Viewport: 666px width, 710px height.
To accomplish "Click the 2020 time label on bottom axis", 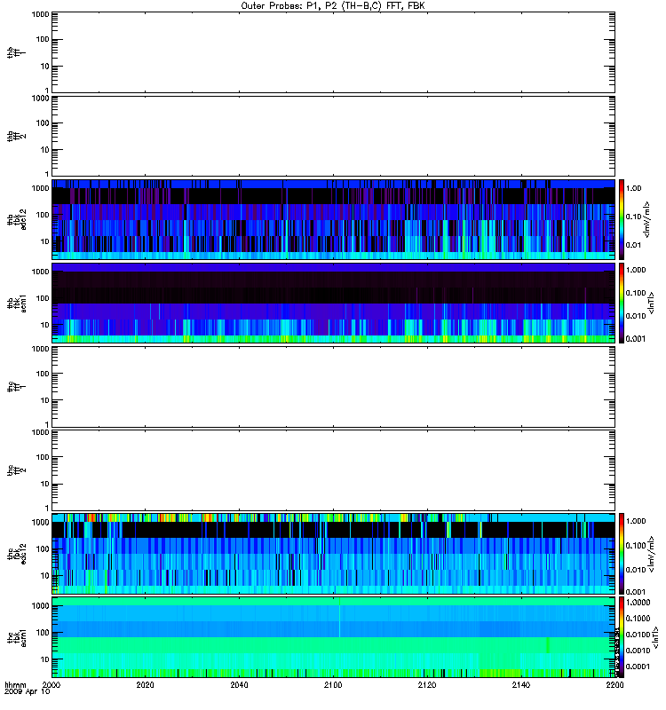I will (x=145, y=684).
